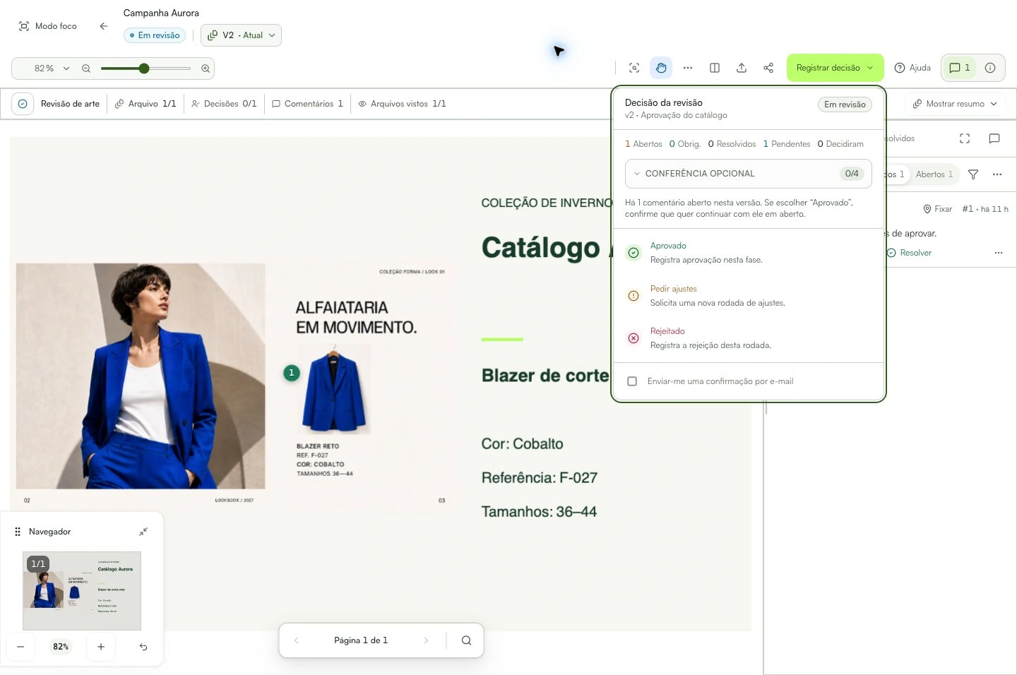The width and height of the screenshot is (1017, 675).
Task: Click the Navegador minus zoom button
Action: point(20,647)
